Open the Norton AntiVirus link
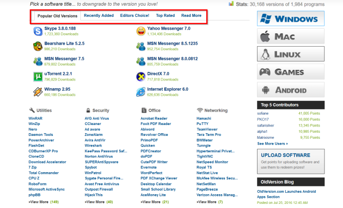The image size is (343, 208). pos(99,157)
